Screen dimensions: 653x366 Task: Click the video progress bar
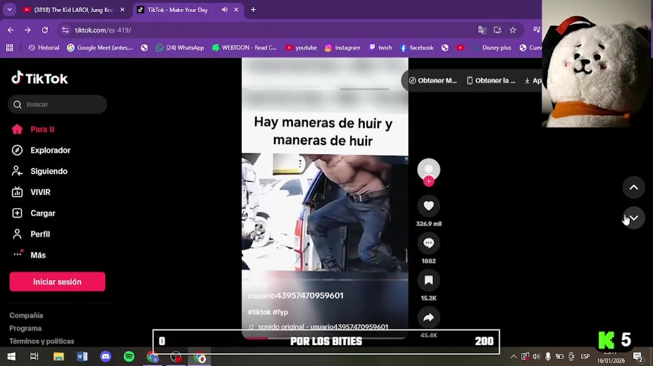tap(324, 337)
